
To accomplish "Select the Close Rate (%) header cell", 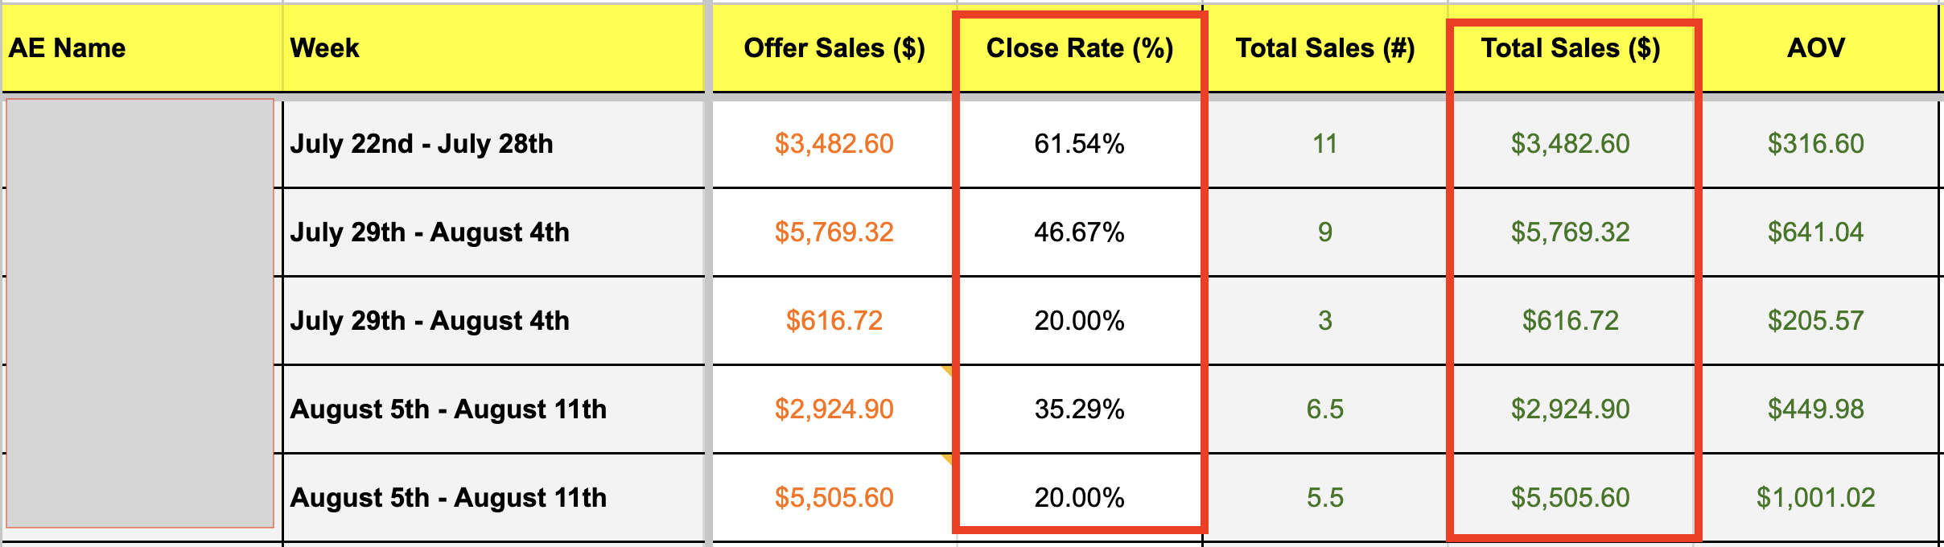I will pyautogui.click(x=1079, y=48).
